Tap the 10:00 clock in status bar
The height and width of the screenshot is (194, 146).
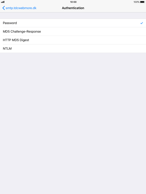coord(73,2)
